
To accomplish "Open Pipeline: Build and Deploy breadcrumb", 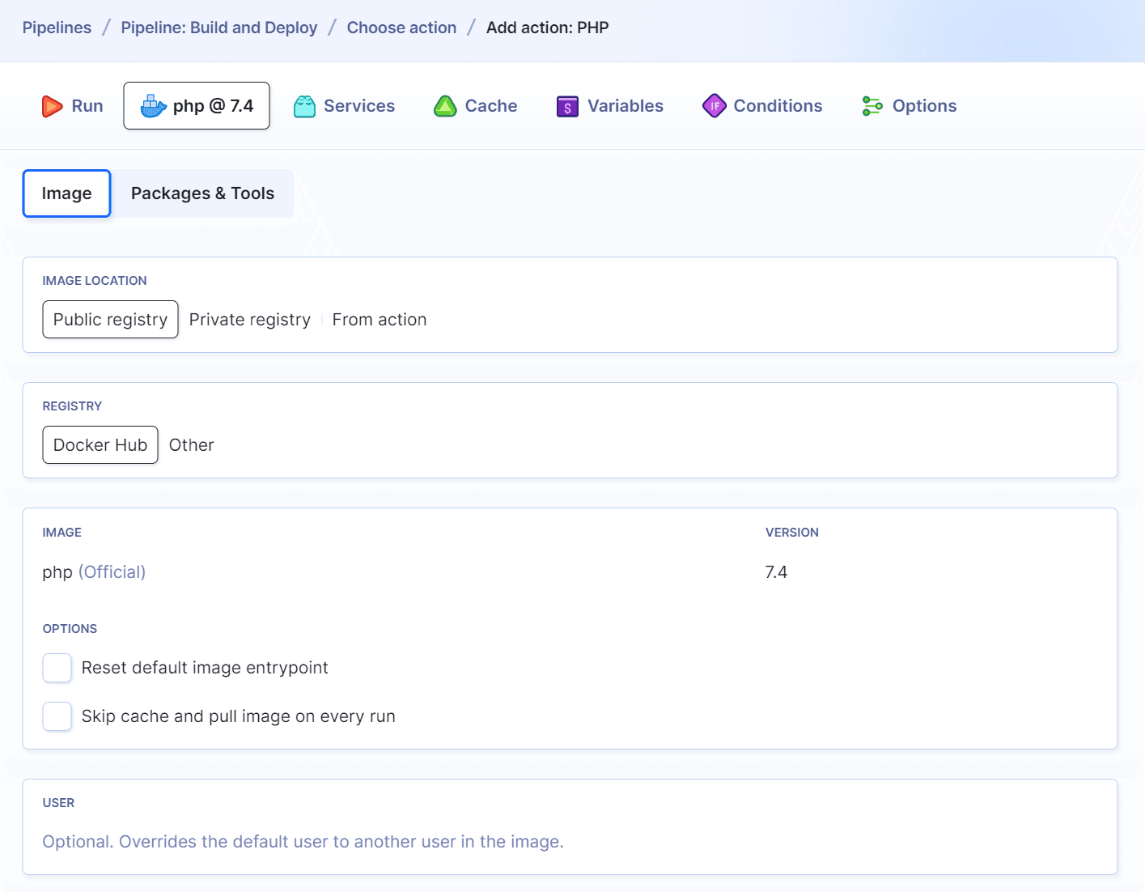I will [x=218, y=27].
